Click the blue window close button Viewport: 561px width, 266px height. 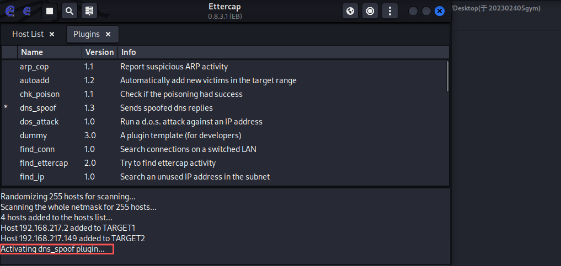click(x=440, y=11)
